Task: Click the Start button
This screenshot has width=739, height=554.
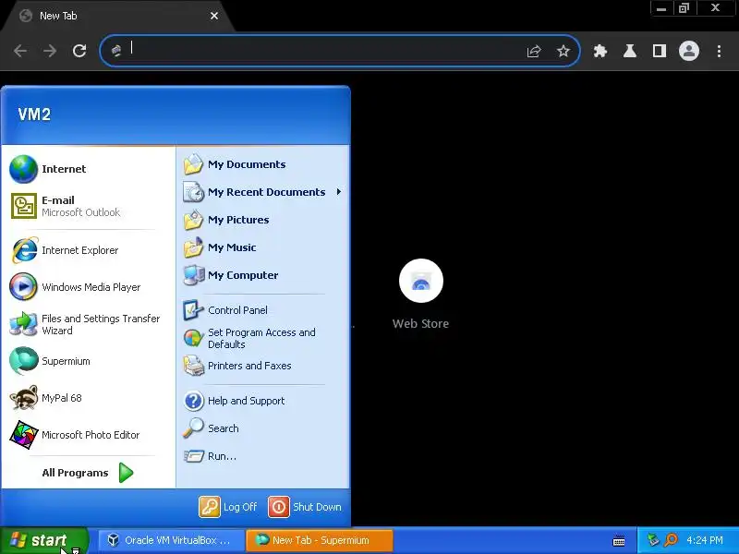Action: [43, 540]
